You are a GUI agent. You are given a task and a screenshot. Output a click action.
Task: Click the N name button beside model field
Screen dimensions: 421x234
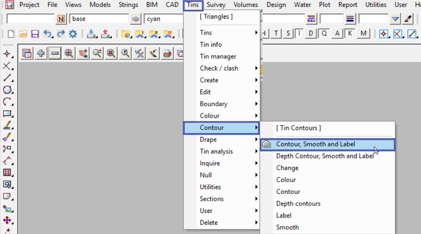61,19
